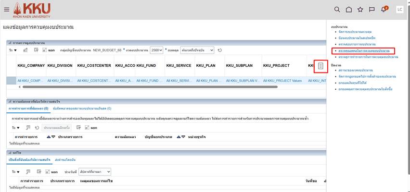Image resolution: width=410 pixels, height=192 pixels.
Task: Click the KKU_DIVISION column header
Action: click(x=61, y=66)
